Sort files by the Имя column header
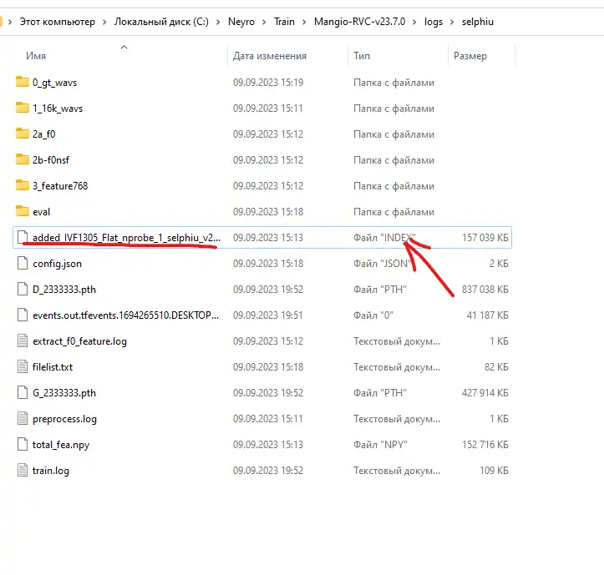Image resolution: width=604 pixels, height=575 pixels. [x=36, y=56]
